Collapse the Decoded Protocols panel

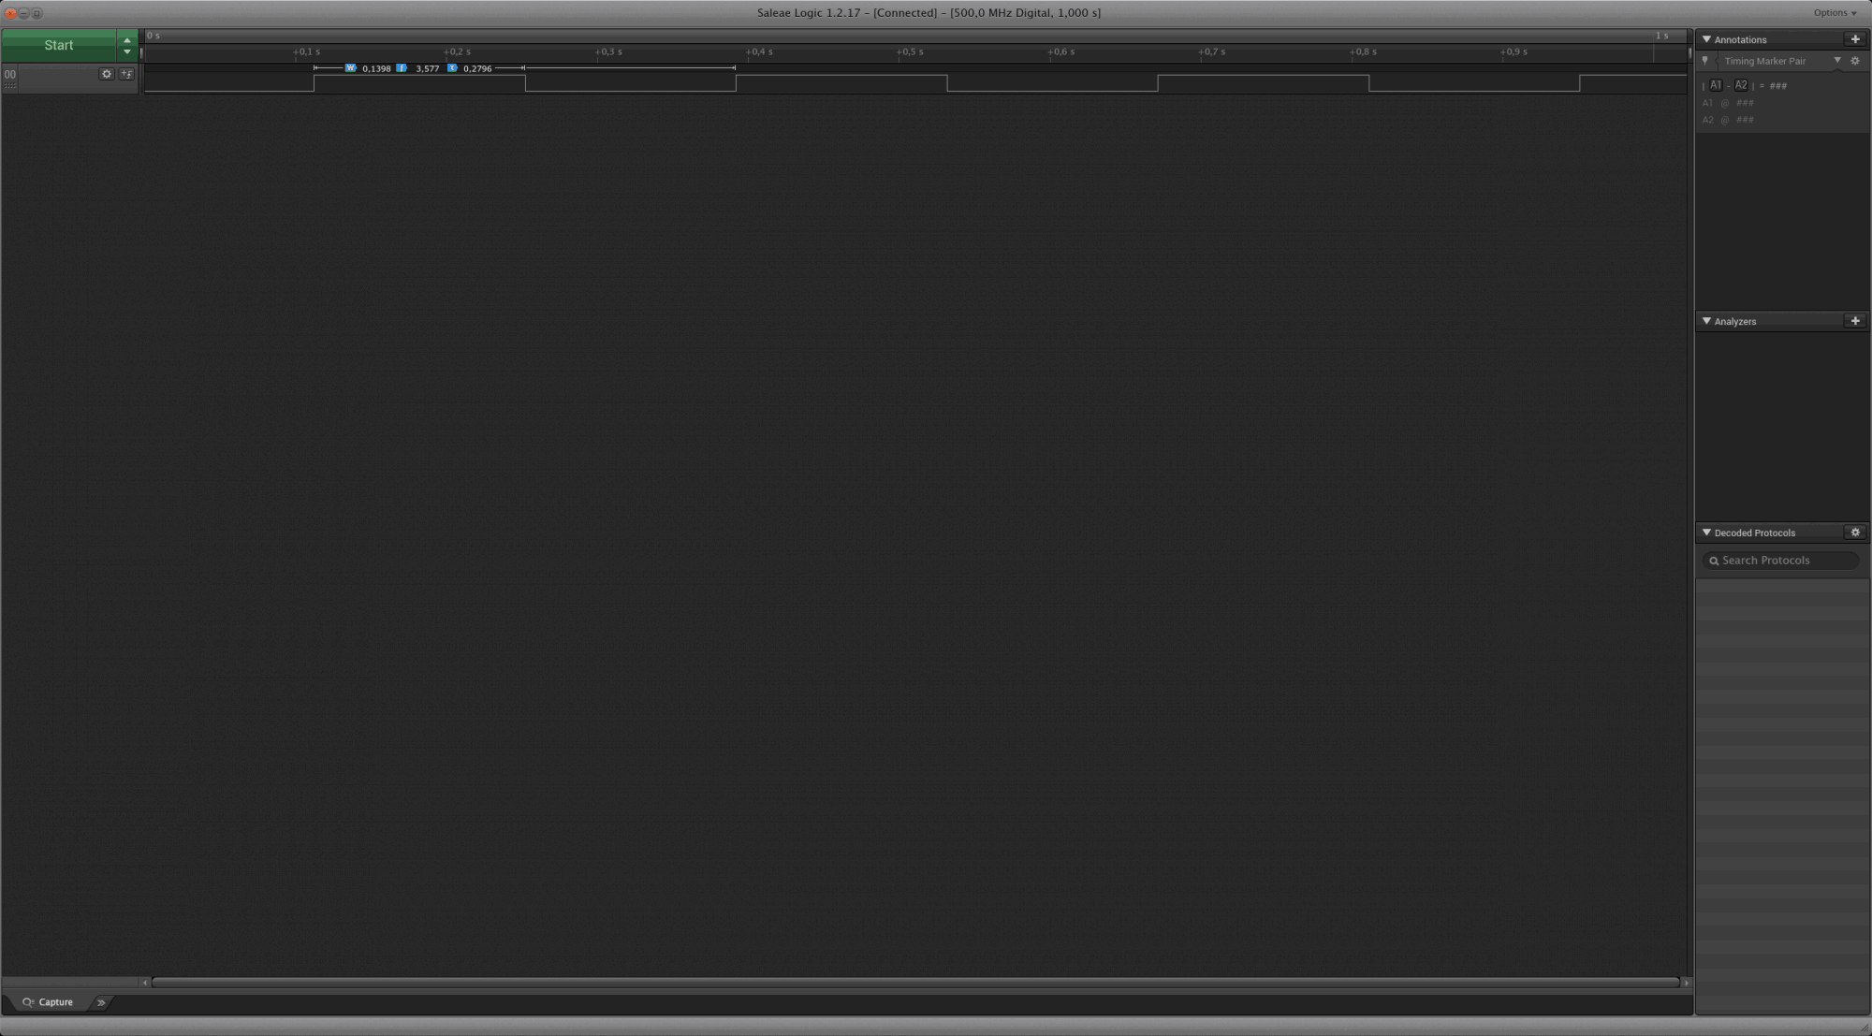[x=1706, y=533]
